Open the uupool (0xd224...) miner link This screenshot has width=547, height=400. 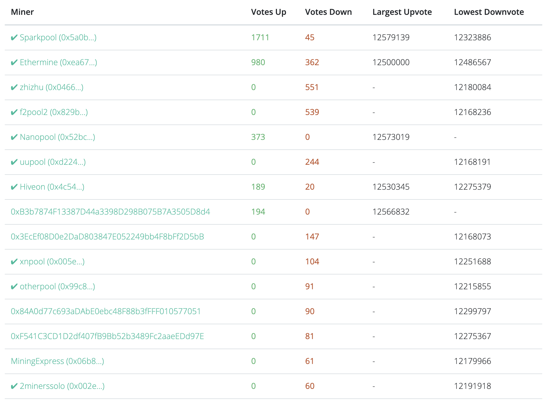coord(53,162)
